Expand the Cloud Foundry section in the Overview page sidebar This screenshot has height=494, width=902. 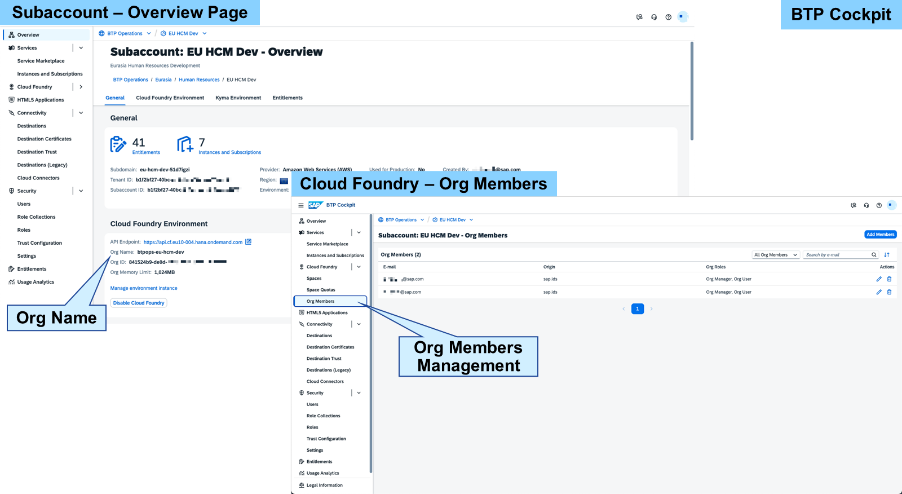pyautogui.click(x=81, y=87)
